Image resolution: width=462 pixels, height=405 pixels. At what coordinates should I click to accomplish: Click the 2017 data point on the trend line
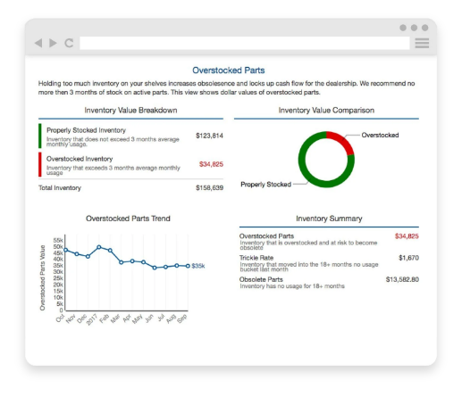[x=99, y=247]
